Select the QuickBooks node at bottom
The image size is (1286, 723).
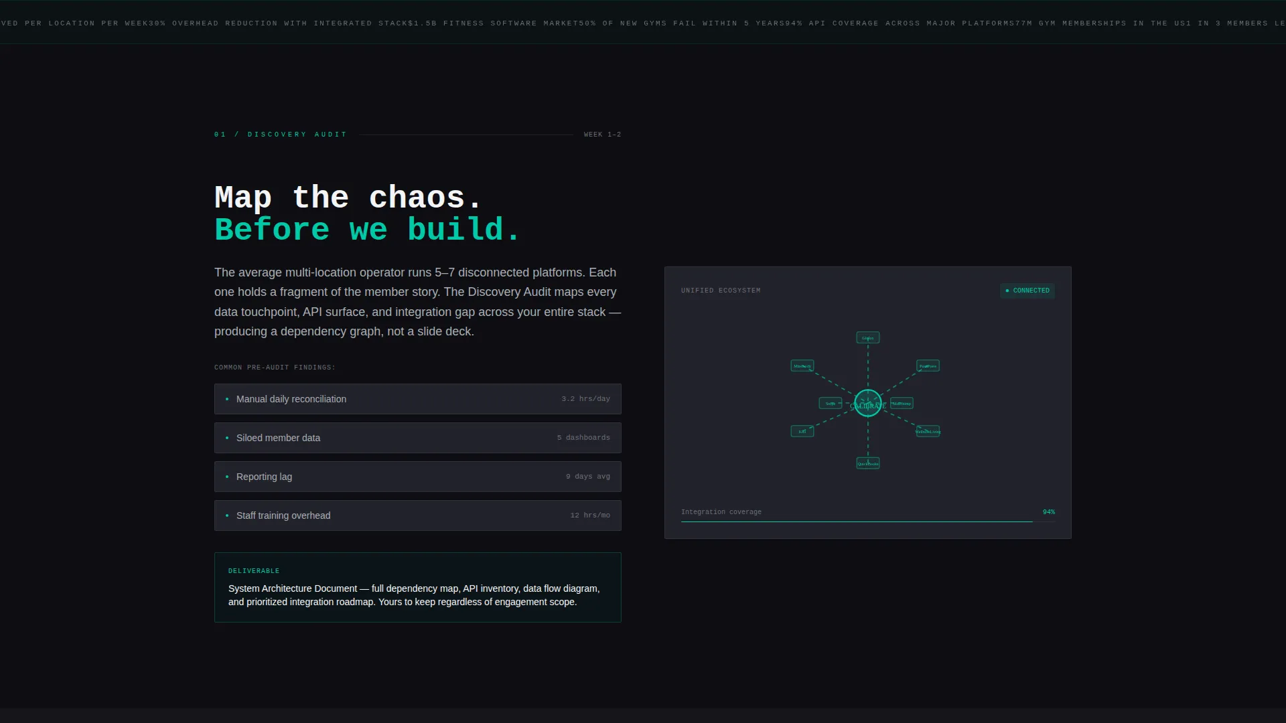pos(868,463)
